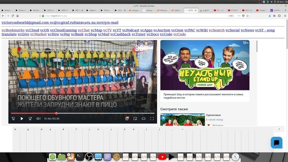Switch to the vcgiraf browser tab
The width and height of the screenshot is (288, 162).
click(x=205, y=10)
